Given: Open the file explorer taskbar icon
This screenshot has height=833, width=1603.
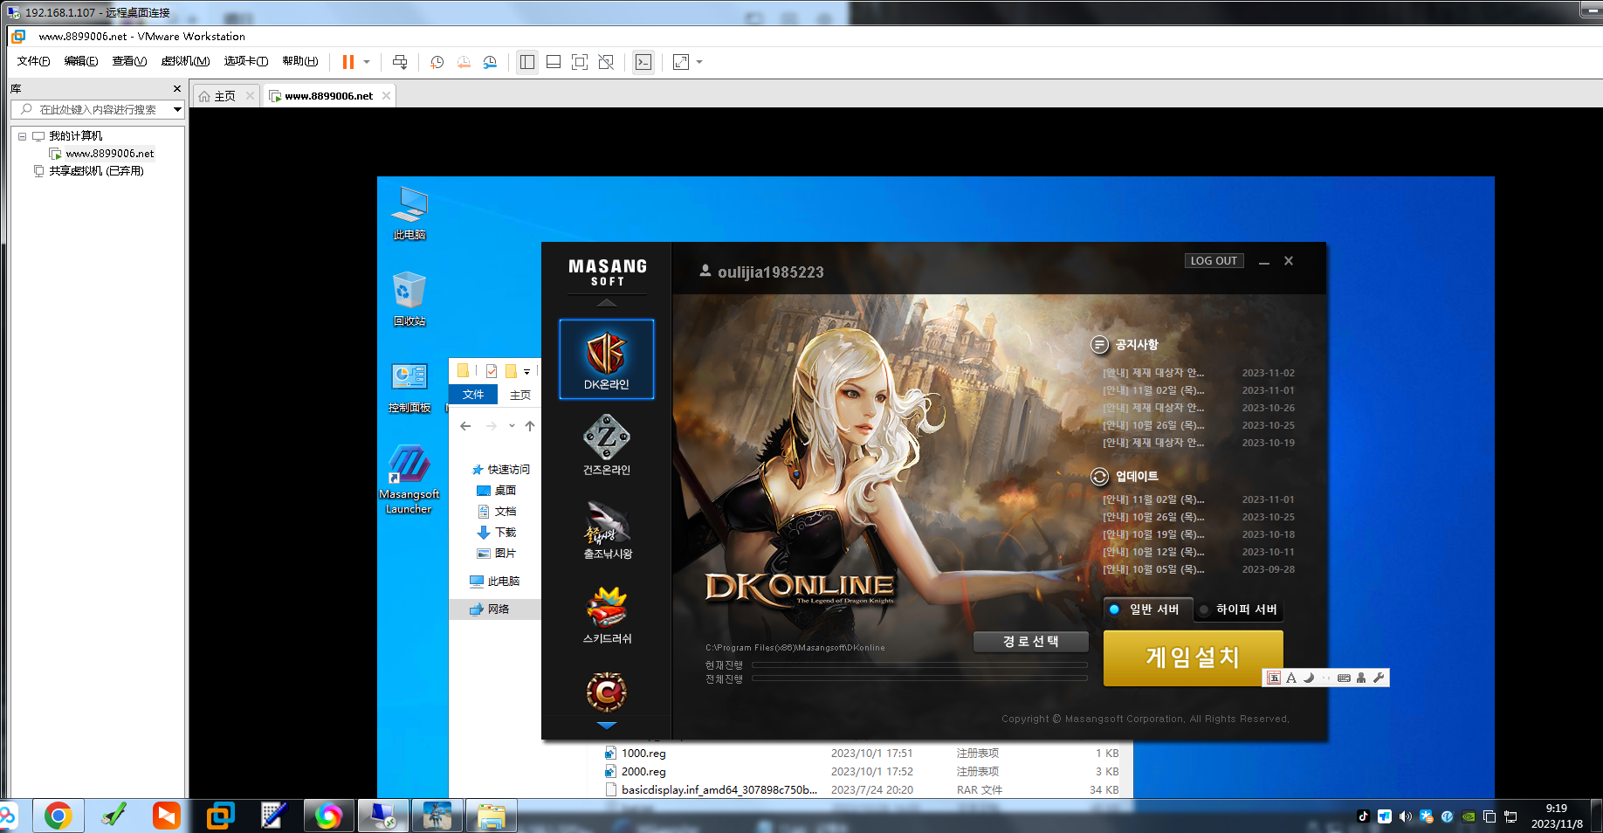Looking at the screenshot, I should (492, 816).
